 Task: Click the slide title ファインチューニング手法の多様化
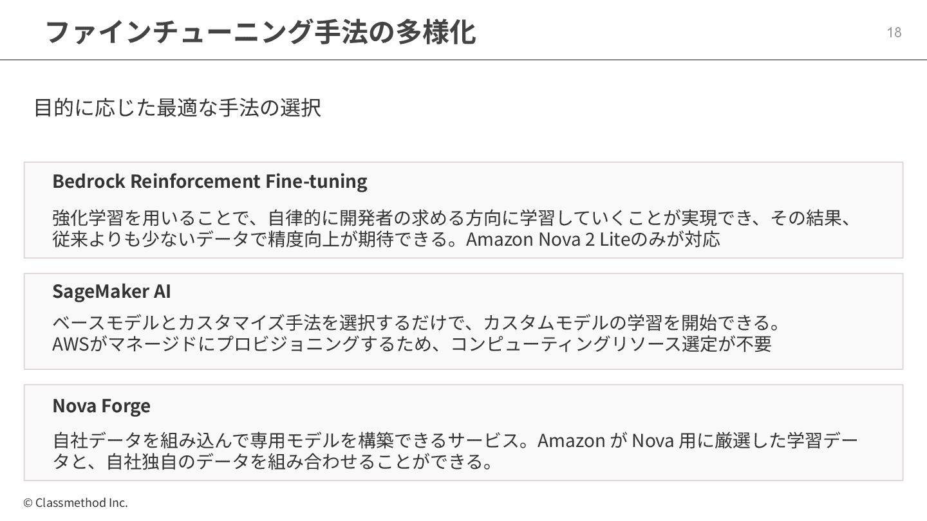point(261,32)
